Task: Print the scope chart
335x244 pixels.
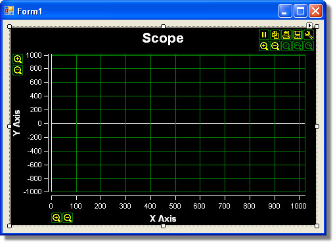Action: click(x=286, y=35)
